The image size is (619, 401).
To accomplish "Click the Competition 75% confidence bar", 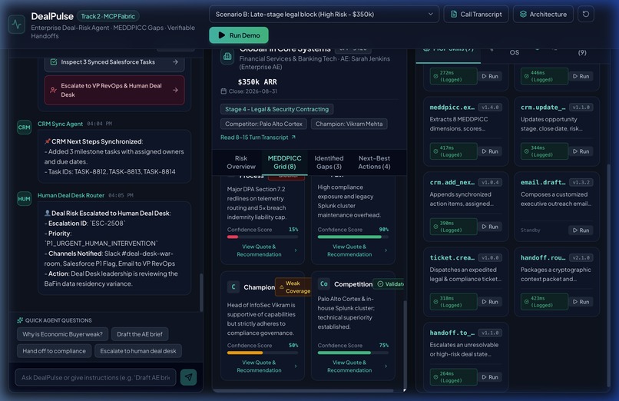I will click(x=353, y=353).
